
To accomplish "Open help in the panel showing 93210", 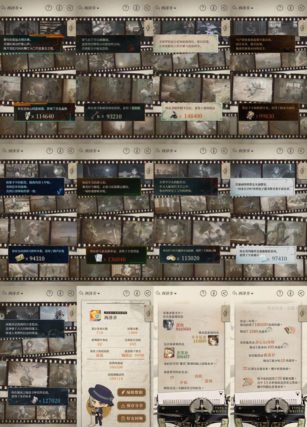I will [126, 8].
